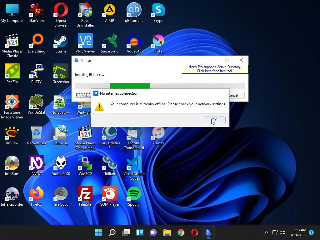
Task: Select the VNC Viewer desktop icon
Action: [x=85, y=43]
